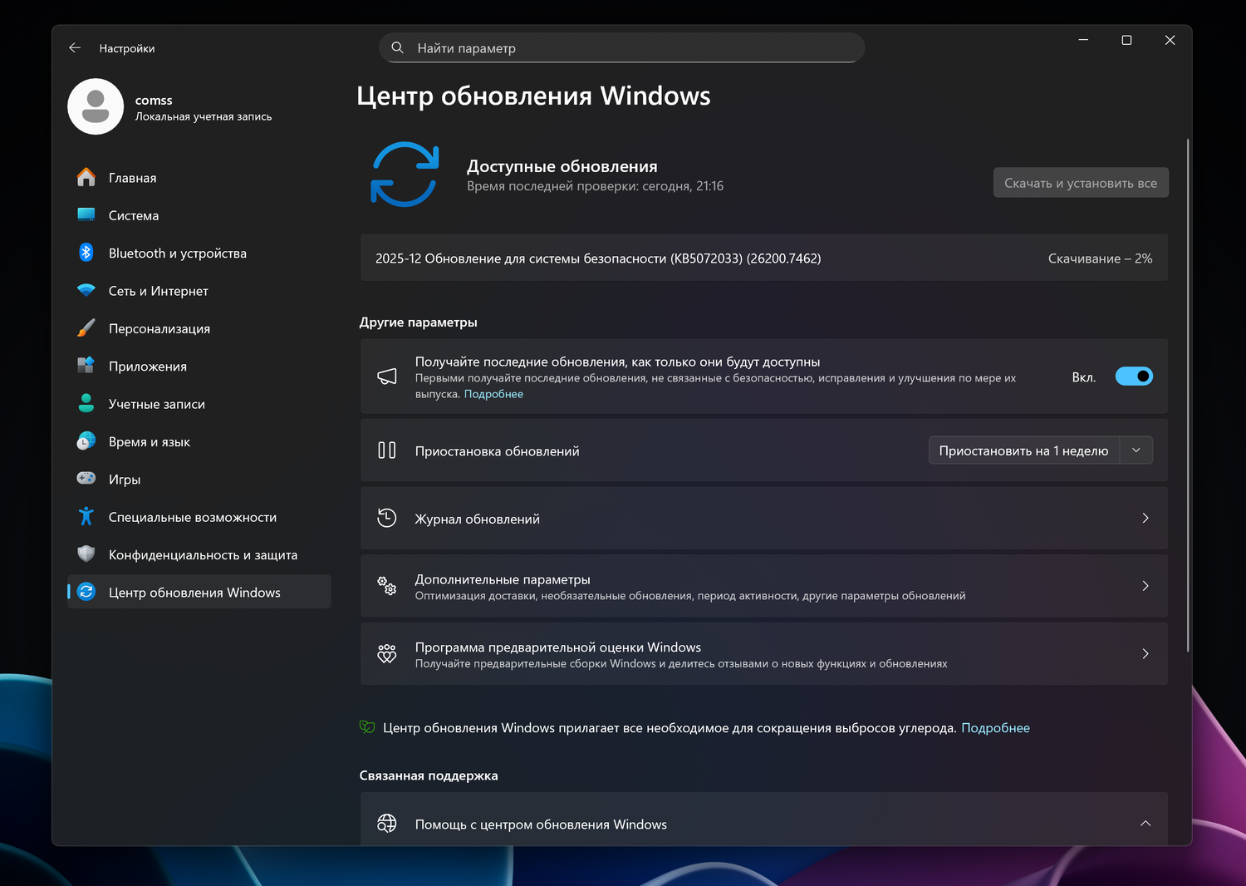The width and height of the screenshot is (1246, 886).
Task: Go to Игры settings
Action: 199,480
